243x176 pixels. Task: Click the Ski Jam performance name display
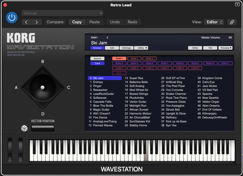pyautogui.click(x=99, y=43)
